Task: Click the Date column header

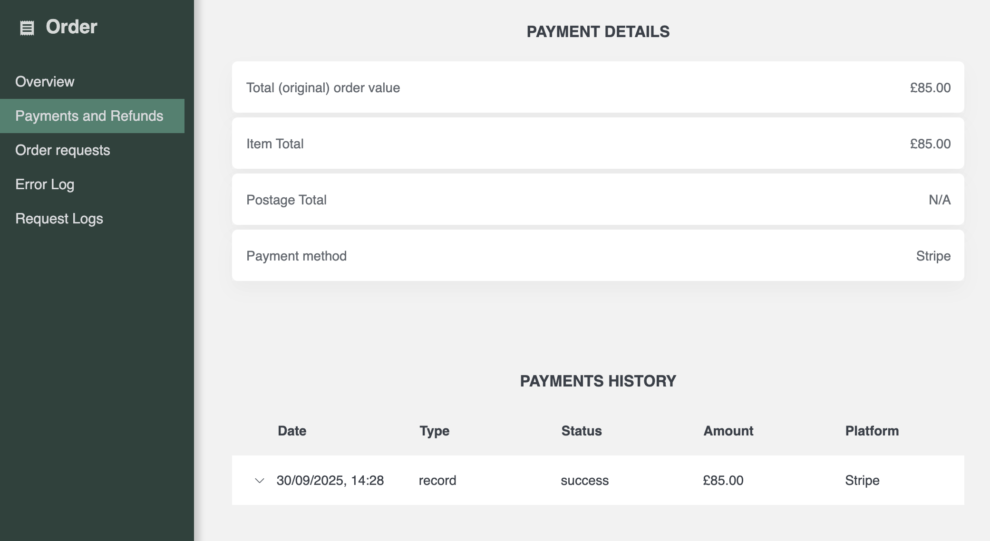Action: click(292, 431)
